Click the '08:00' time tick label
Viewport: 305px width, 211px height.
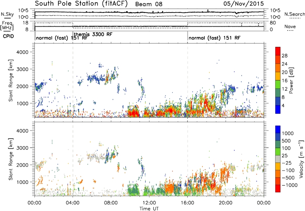click(111, 203)
